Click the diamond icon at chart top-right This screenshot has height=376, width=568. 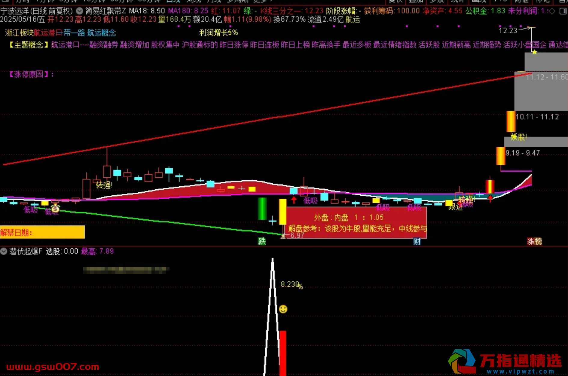pyautogui.click(x=551, y=11)
